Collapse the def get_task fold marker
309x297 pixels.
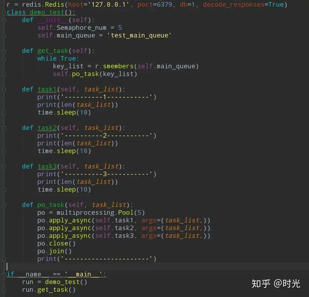(4, 51)
